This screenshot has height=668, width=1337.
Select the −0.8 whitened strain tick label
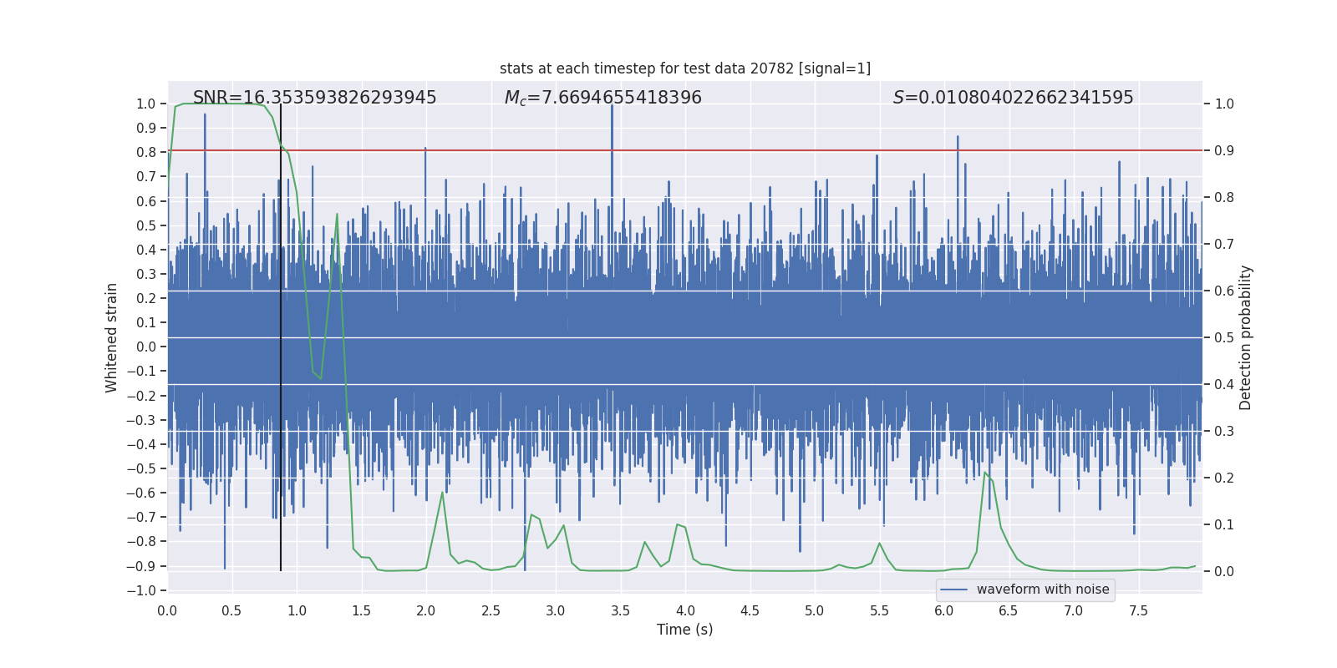point(141,542)
